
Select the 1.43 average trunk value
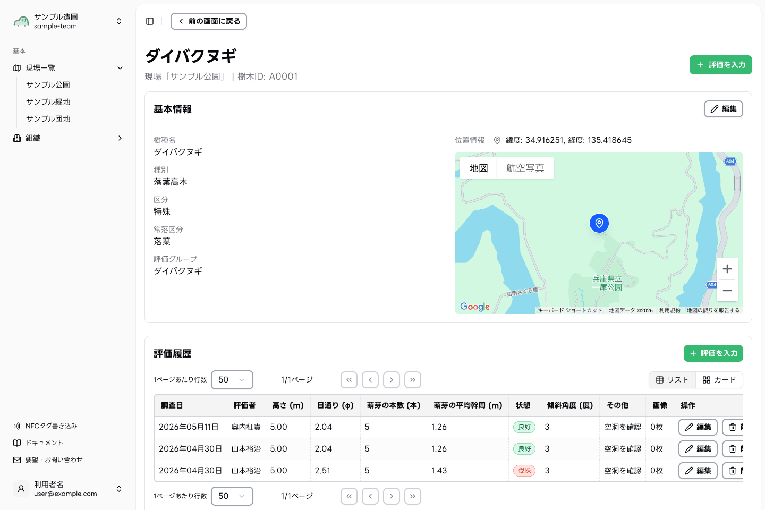[x=439, y=471]
